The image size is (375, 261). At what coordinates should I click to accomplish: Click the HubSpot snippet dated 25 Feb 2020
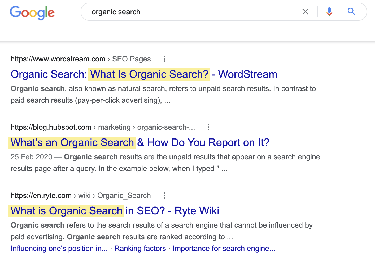tap(165, 163)
